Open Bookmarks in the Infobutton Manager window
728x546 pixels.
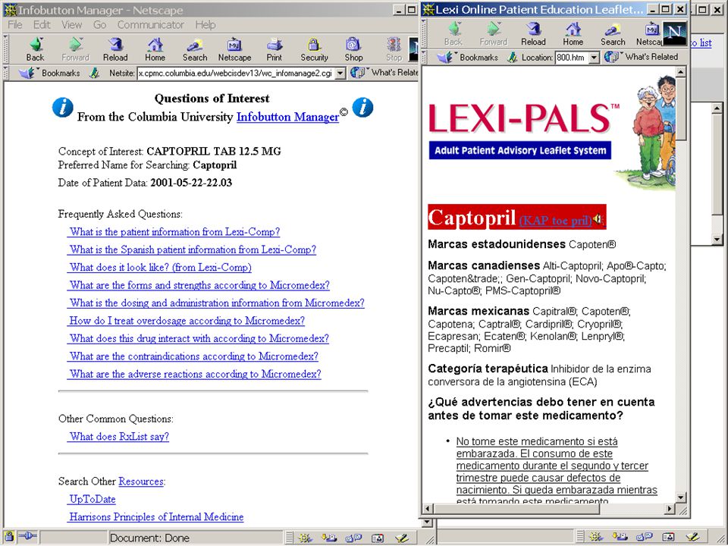(x=50, y=73)
